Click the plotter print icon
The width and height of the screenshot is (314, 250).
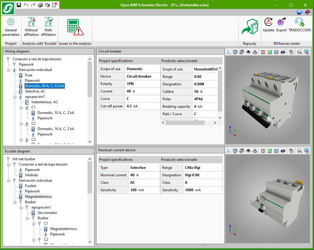48,5
